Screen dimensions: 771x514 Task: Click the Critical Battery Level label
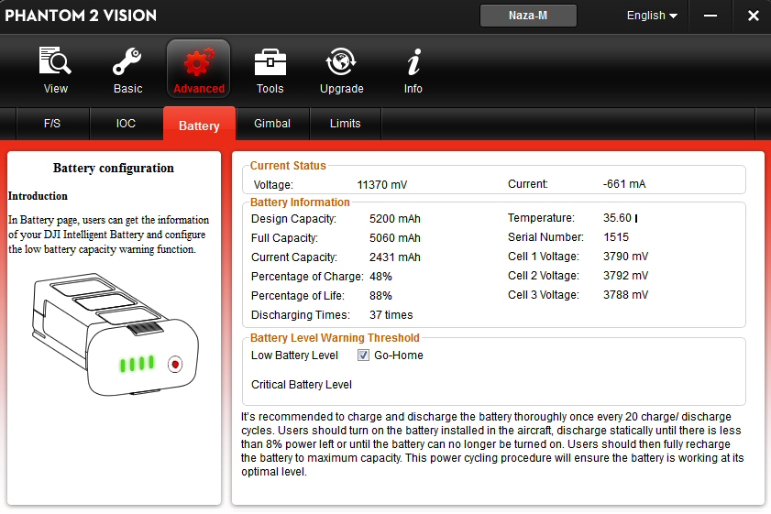pos(302,384)
